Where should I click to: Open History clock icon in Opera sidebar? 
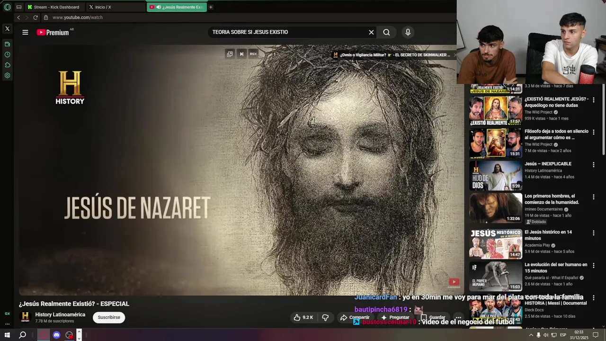[x=7, y=54]
